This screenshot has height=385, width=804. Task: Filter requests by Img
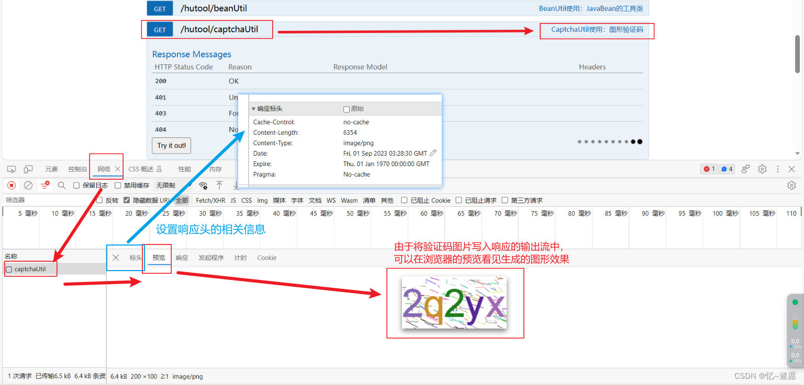coord(262,200)
